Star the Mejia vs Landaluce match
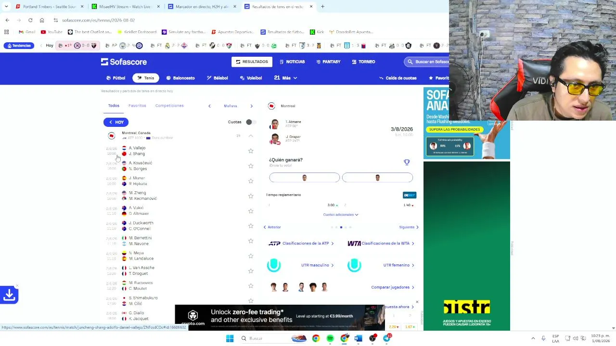 point(251,256)
